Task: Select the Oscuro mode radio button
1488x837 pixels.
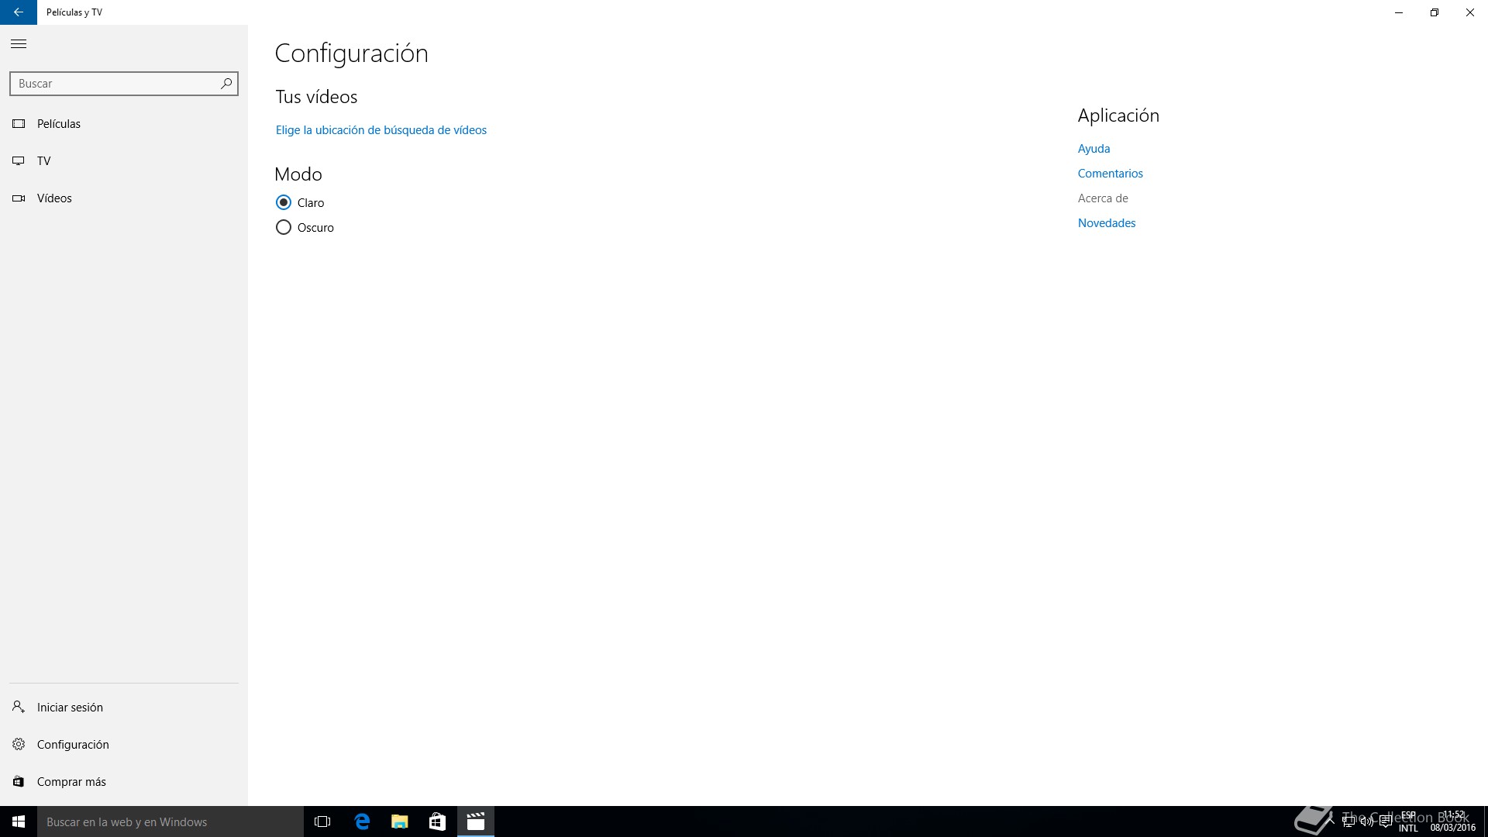Action: [x=284, y=228]
